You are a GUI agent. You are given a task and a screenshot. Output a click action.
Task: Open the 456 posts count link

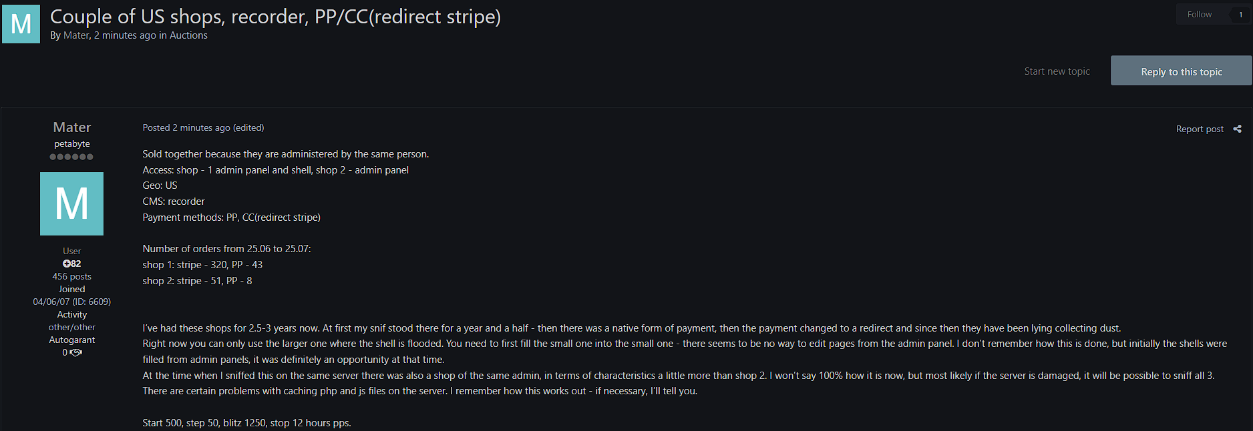tap(71, 276)
